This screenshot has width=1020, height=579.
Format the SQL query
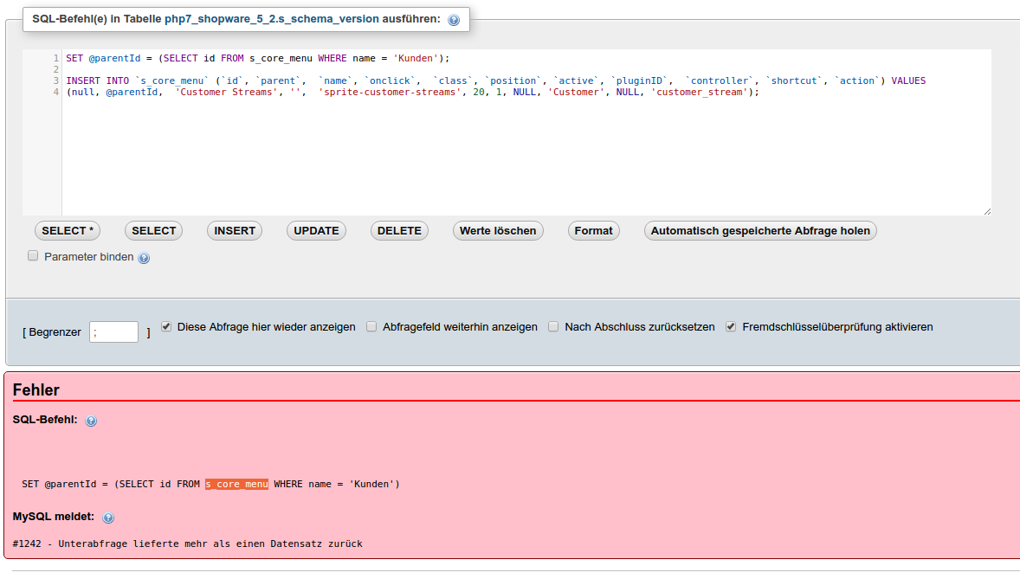click(x=593, y=231)
